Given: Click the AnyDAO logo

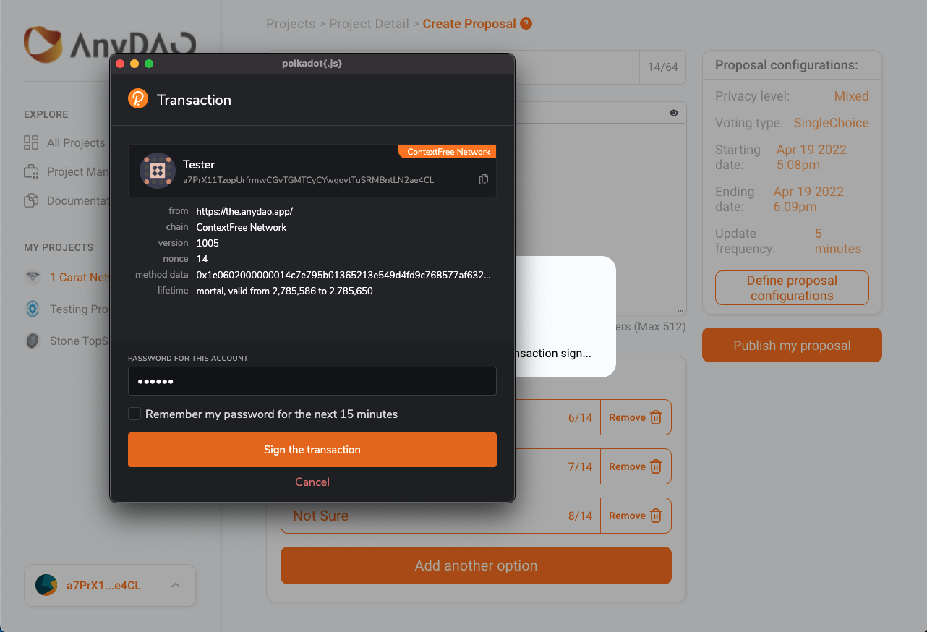Looking at the screenshot, I should pos(109,45).
